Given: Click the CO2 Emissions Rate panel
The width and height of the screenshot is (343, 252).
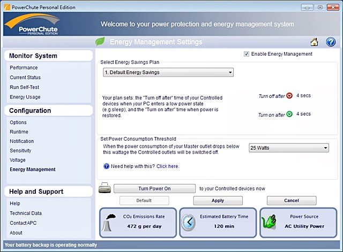Looking at the screenshot, I should 138,223.
